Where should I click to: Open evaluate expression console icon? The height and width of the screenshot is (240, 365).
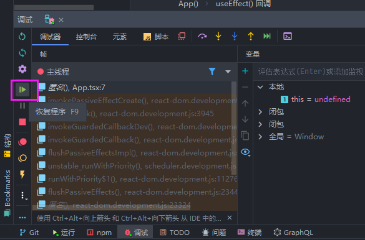pos(288,37)
